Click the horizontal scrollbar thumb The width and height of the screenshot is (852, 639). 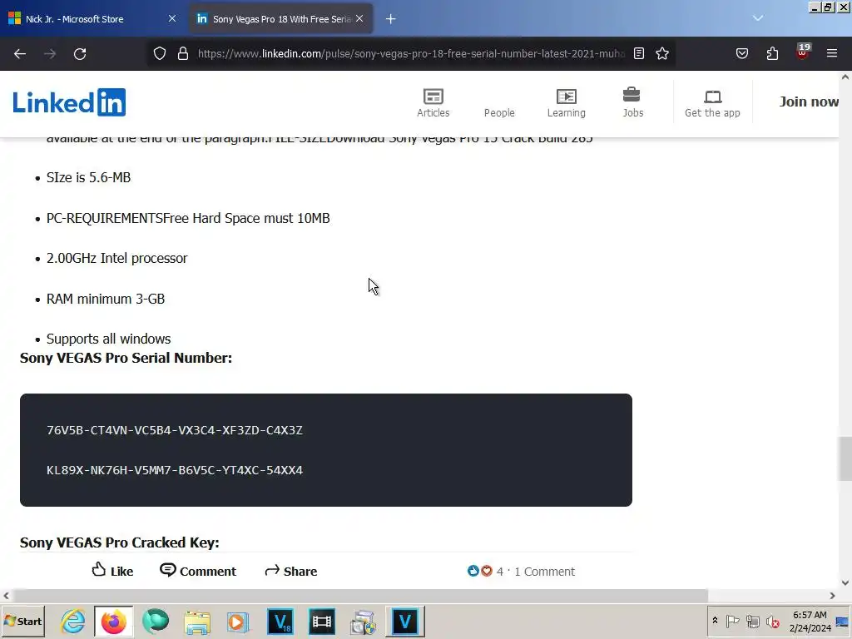point(360,596)
